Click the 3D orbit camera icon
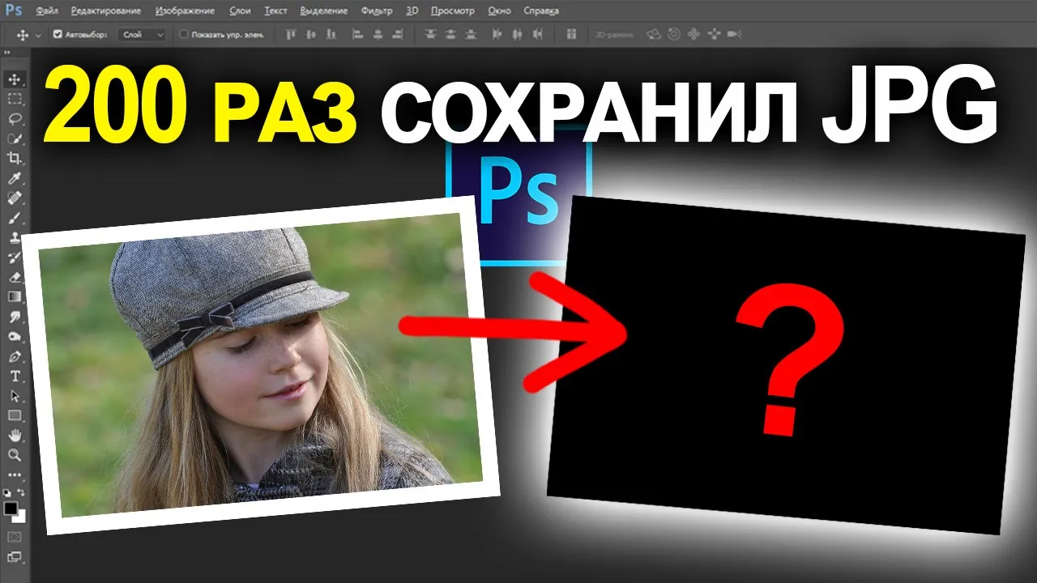This screenshot has height=583, width=1037. tap(654, 35)
